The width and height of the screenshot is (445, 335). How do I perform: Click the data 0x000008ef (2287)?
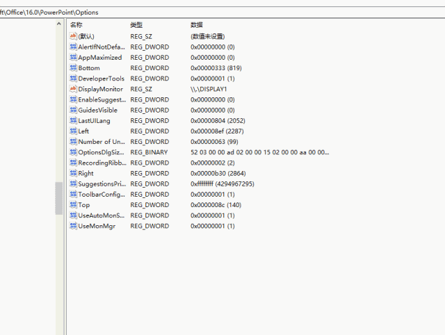pos(217,131)
